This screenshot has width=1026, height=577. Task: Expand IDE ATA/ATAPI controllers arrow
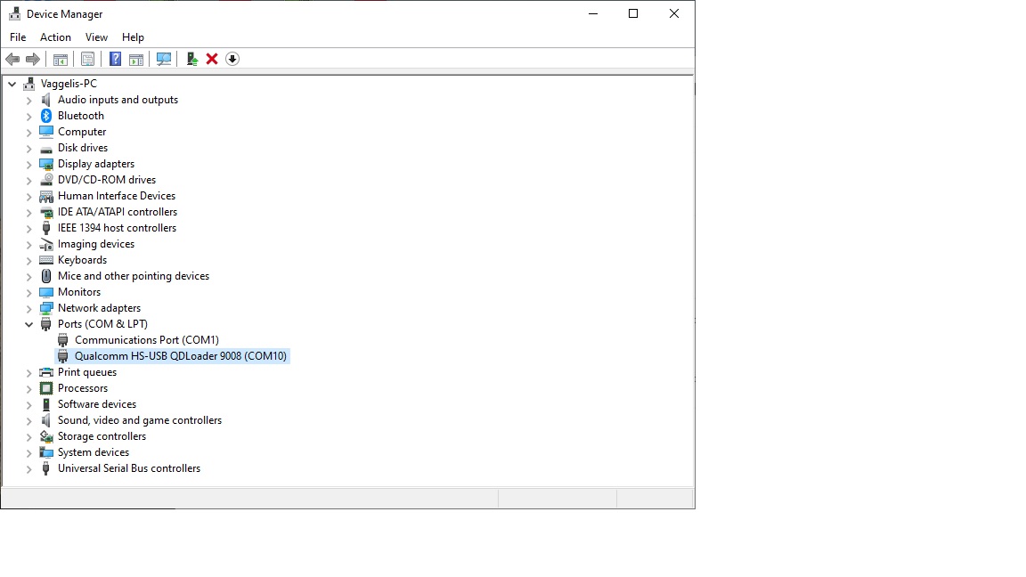tap(28, 213)
